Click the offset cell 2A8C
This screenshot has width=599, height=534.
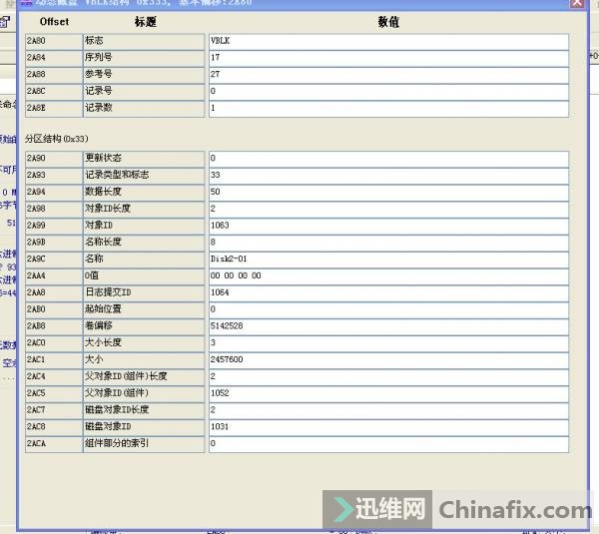point(54,92)
